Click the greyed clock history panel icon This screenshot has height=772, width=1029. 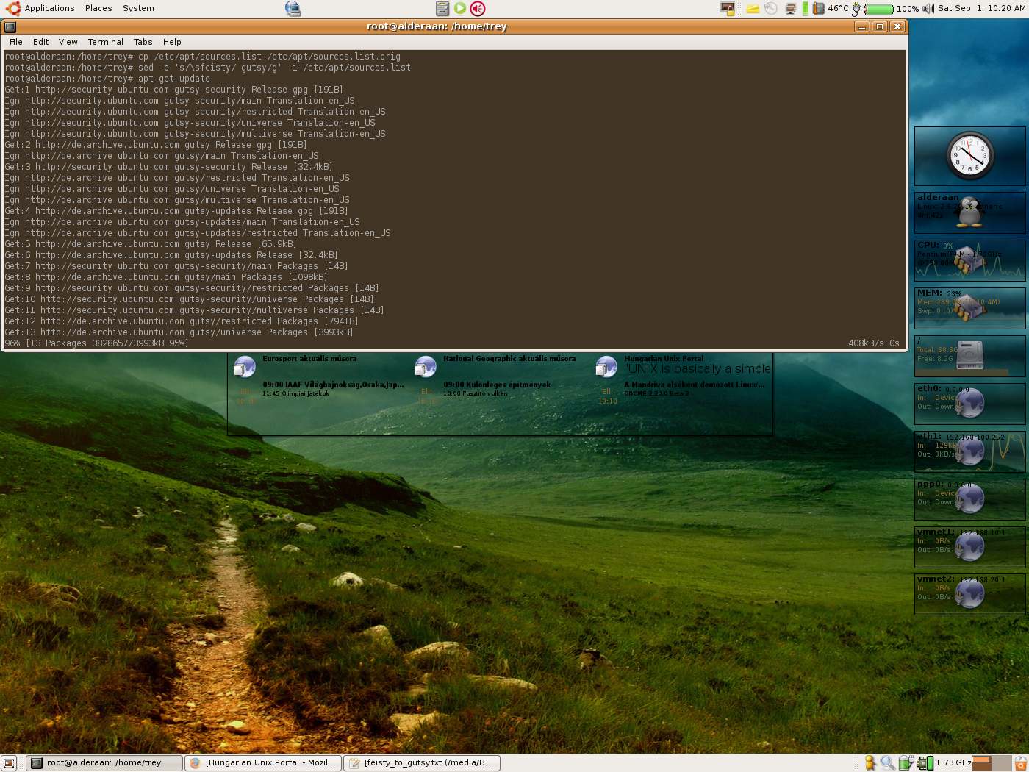(771, 8)
